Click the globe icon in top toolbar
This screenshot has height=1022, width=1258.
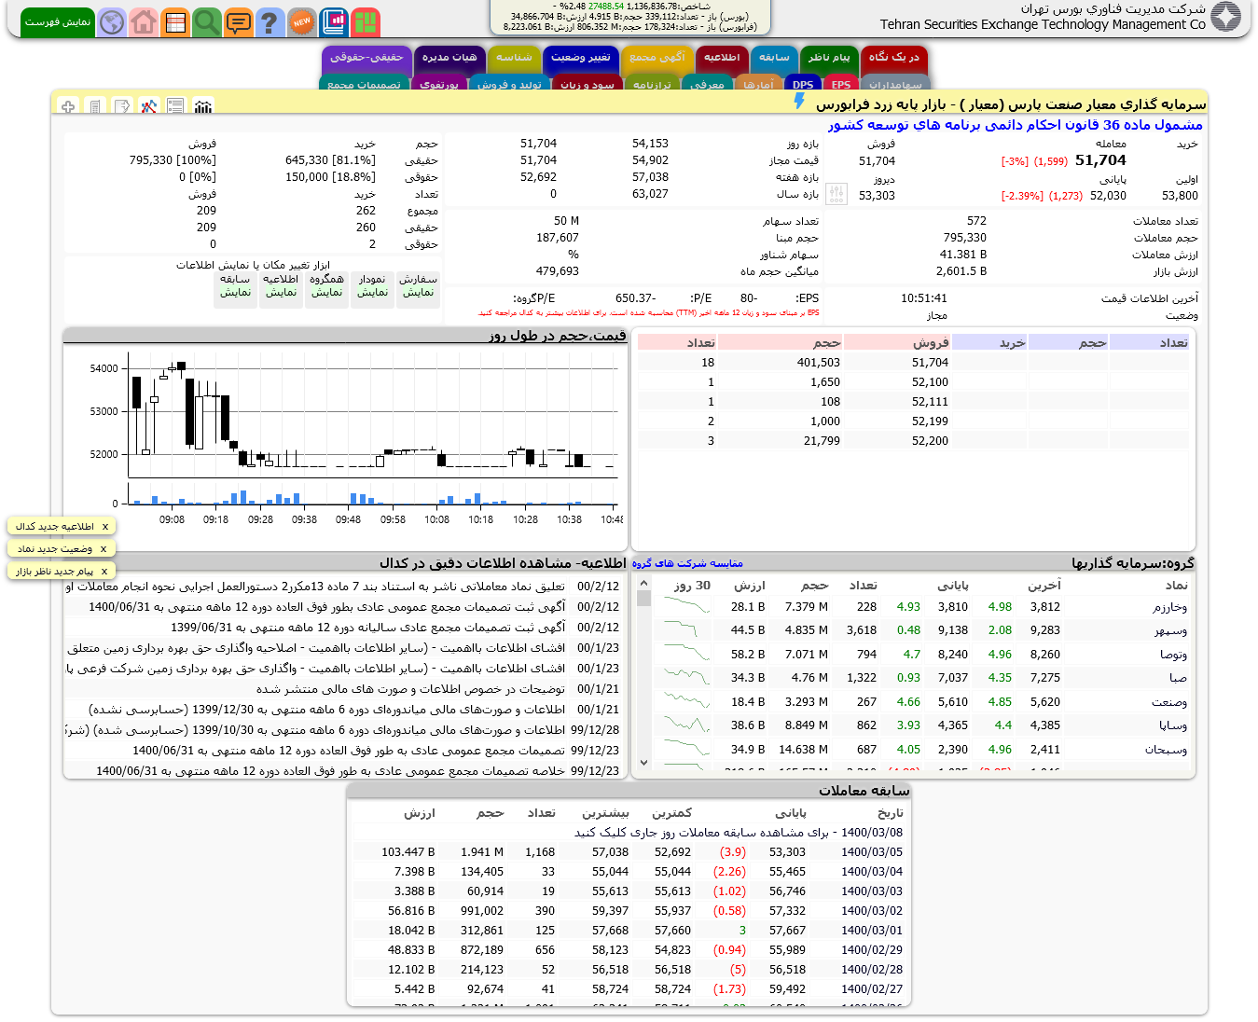pos(112,21)
